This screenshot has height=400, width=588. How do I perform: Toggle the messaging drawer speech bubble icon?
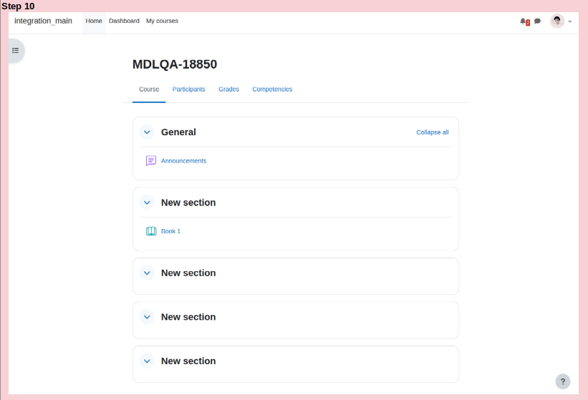coord(537,21)
